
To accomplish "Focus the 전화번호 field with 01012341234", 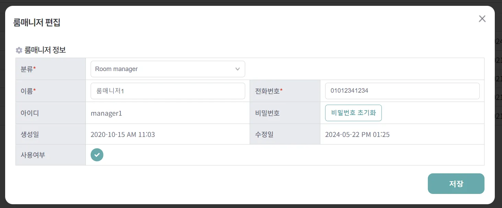I will pos(402,91).
